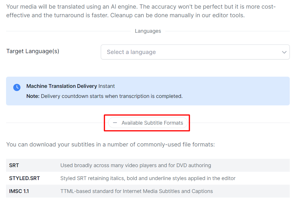Click the bold Note: label in banner

point(33,96)
